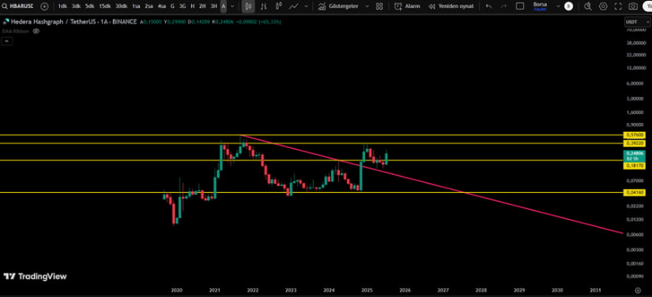Switch to the 1sa interval

tap(136, 6)
